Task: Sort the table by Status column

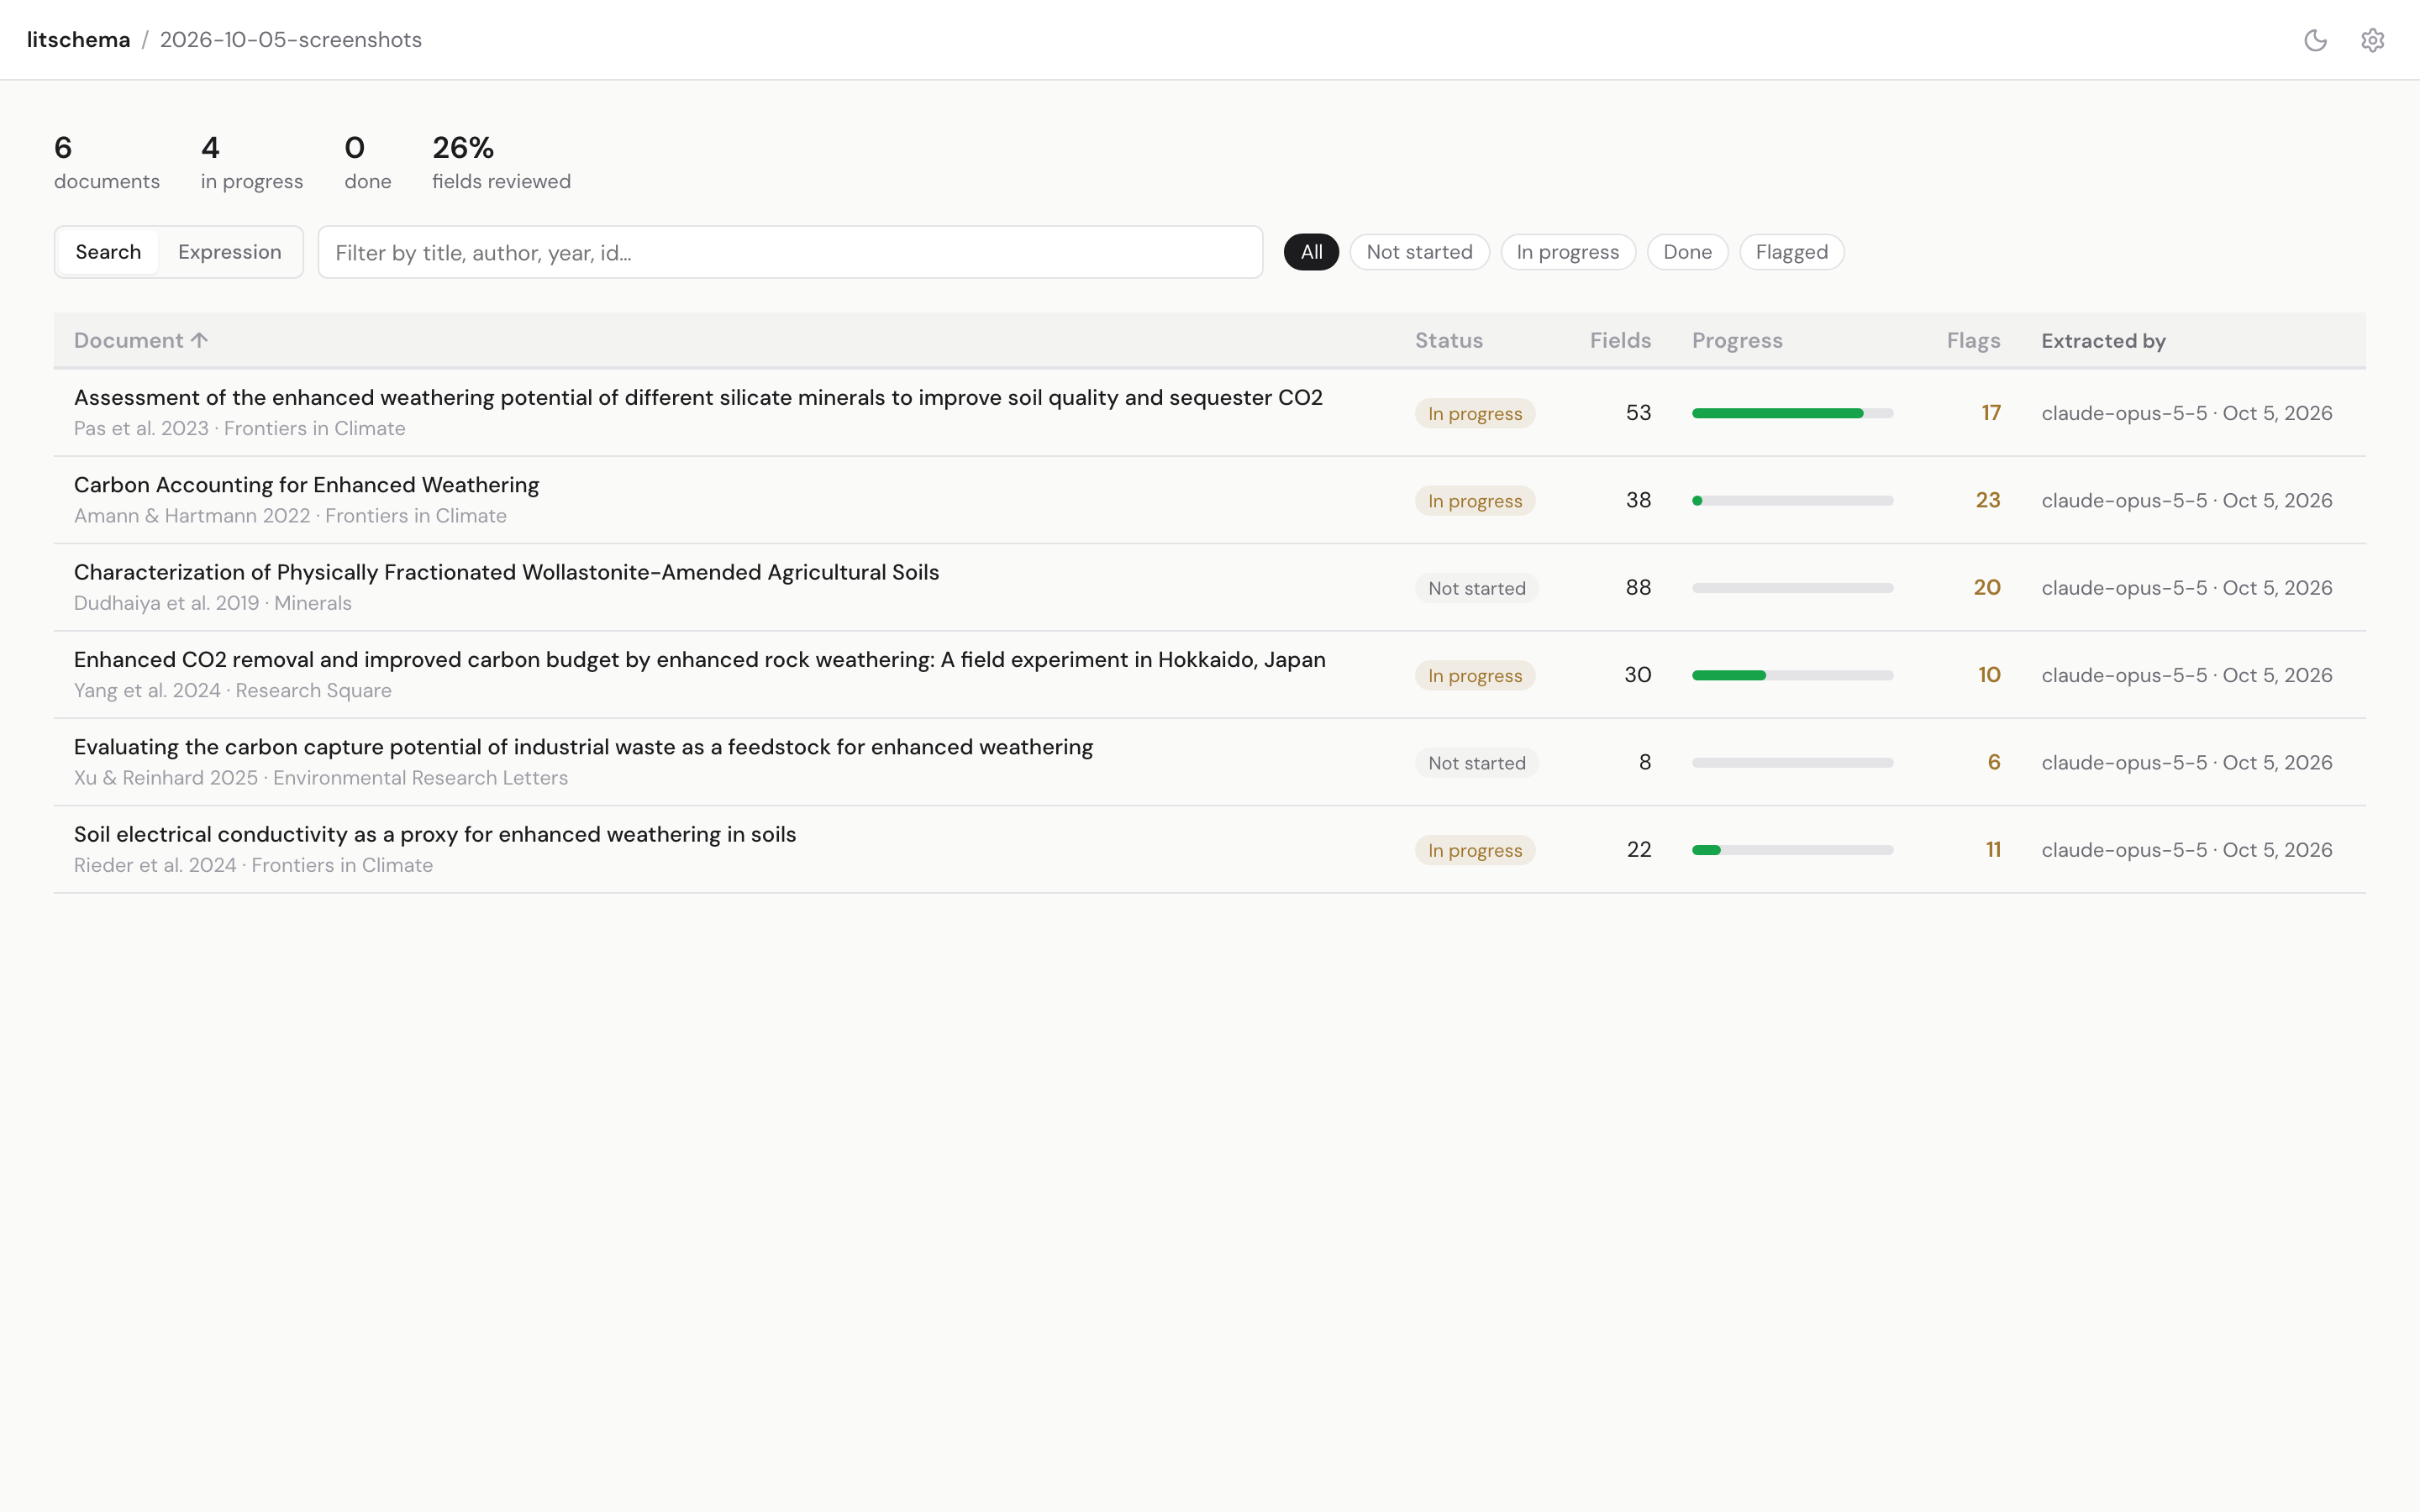Action: 1448,340
